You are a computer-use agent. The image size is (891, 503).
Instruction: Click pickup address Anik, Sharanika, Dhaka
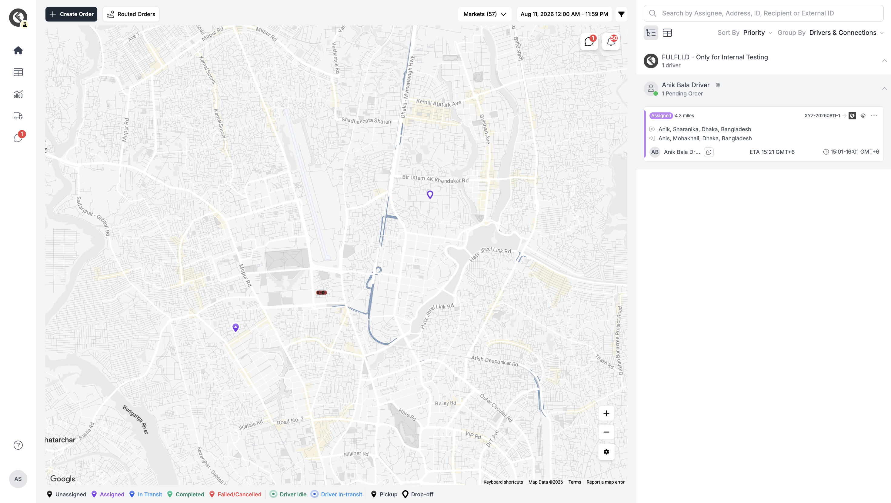(705, 129)
